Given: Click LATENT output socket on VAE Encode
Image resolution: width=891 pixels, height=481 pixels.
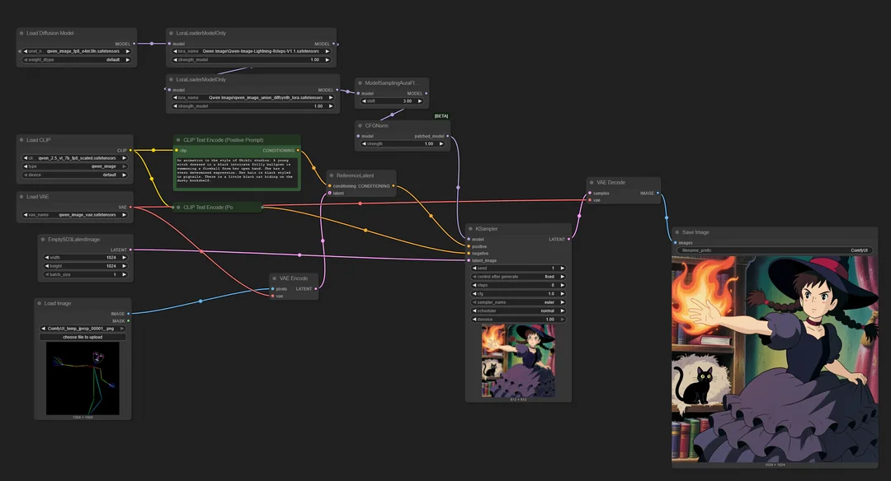Looking at the screenshot, I should coord(316,289).
